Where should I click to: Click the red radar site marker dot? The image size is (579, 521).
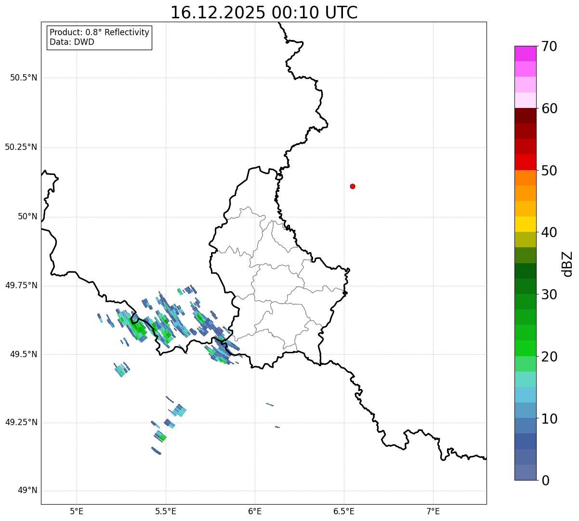tap(353, 186)
